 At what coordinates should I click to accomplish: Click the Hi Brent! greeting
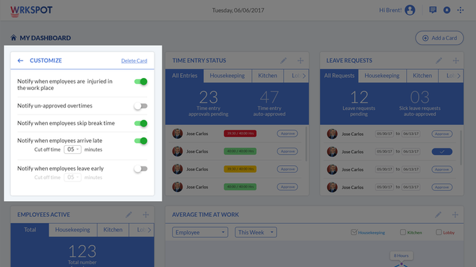[390, 10]
